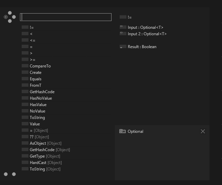This screenshot has height=185, width=222.
Task: Choose the ?? [Object] operator
Action: click(x=39, y=137)
